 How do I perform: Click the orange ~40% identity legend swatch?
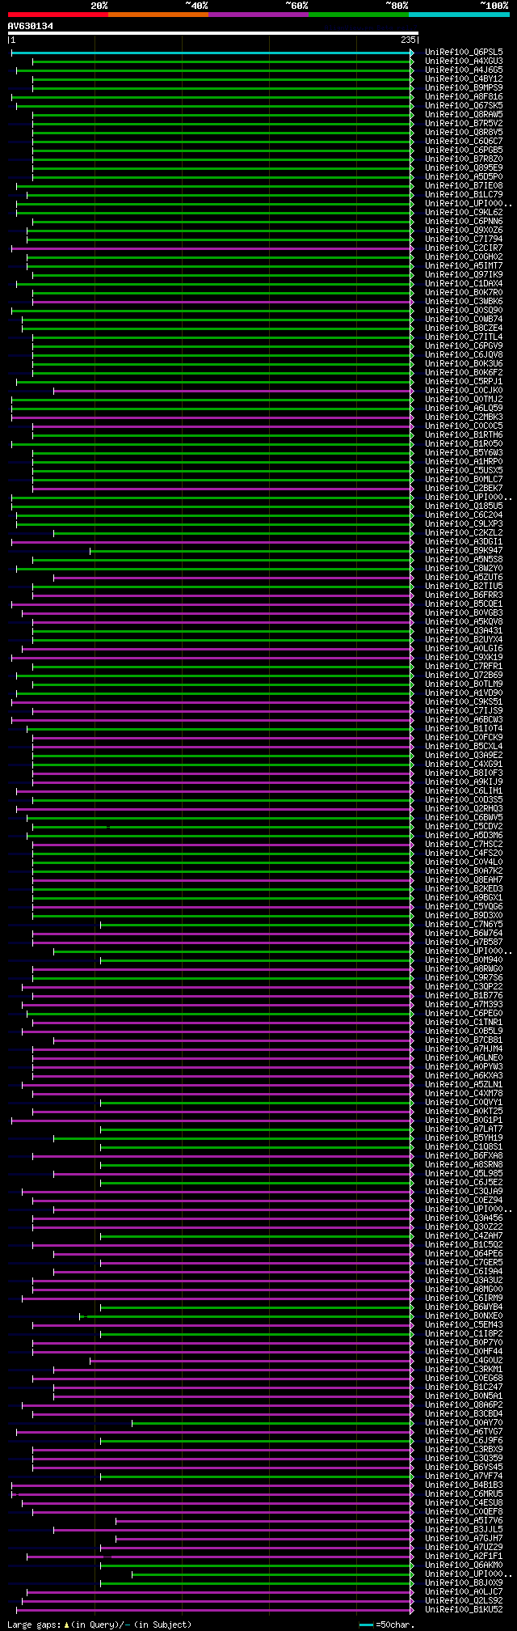click(x=158, y=15)
